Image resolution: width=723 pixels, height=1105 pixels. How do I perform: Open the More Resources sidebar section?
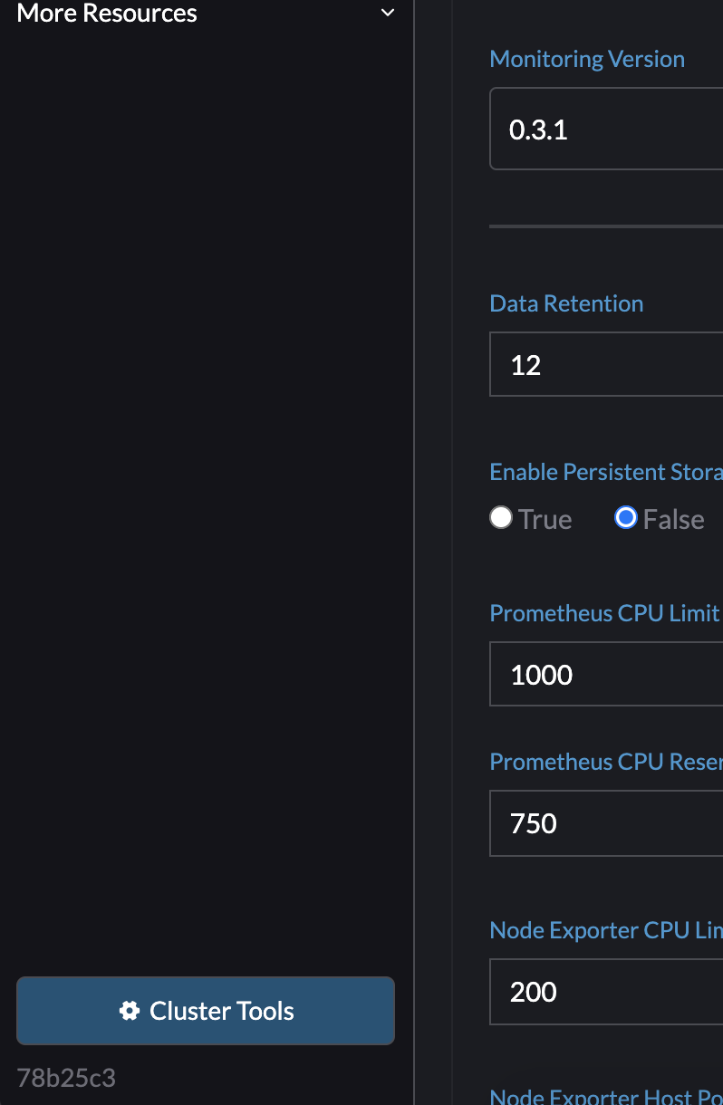tap(107, 14)
